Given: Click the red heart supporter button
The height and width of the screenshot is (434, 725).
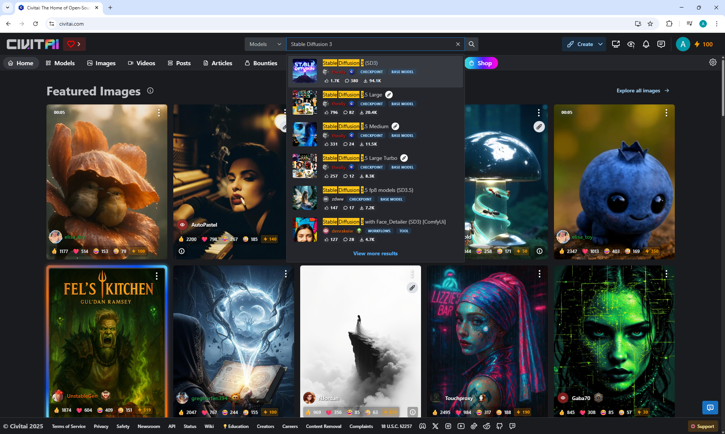Looking at the screenshot, I should pyautogui.click(x=74, y=44).
